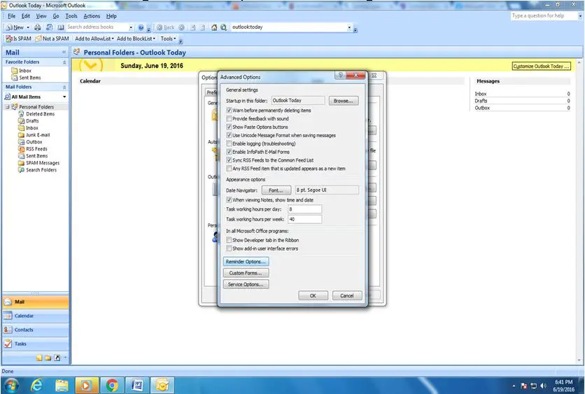
Task: Uncheck Warn before permanently deleting items
Action: tap(229, 111)
